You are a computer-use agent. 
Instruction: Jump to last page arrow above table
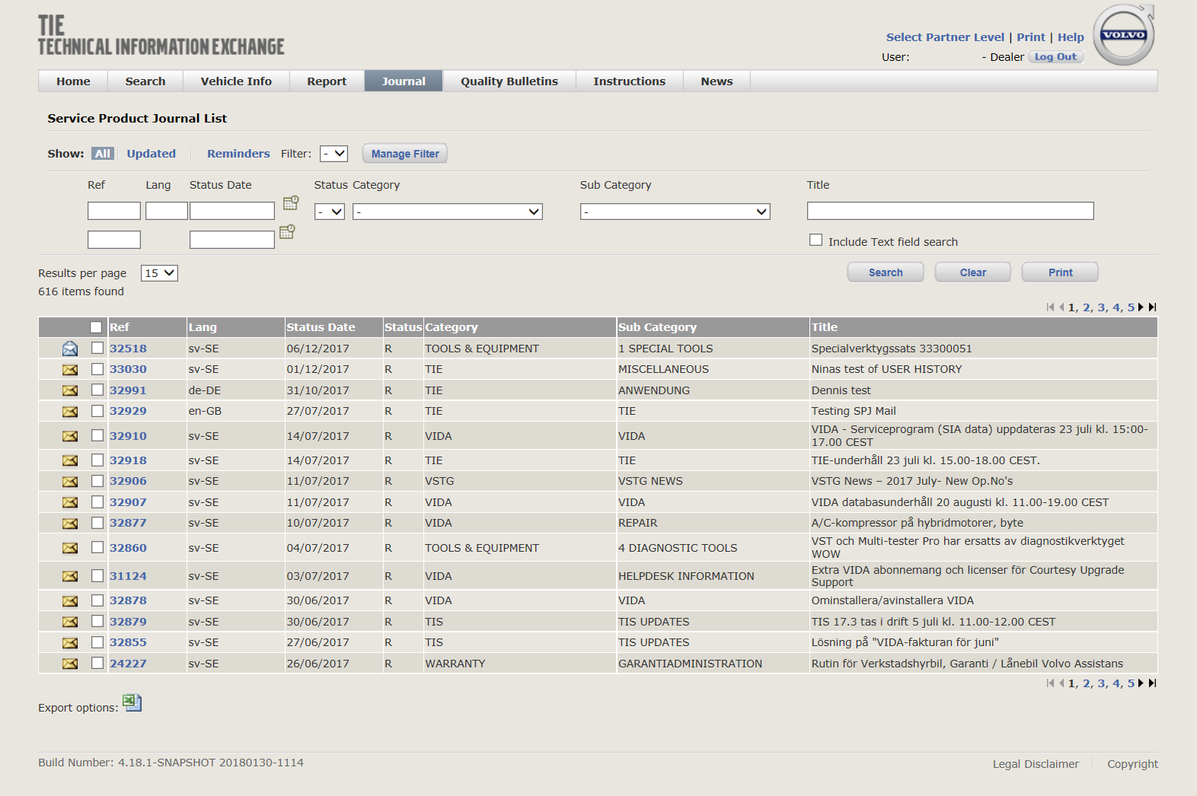pos(1152,307)
